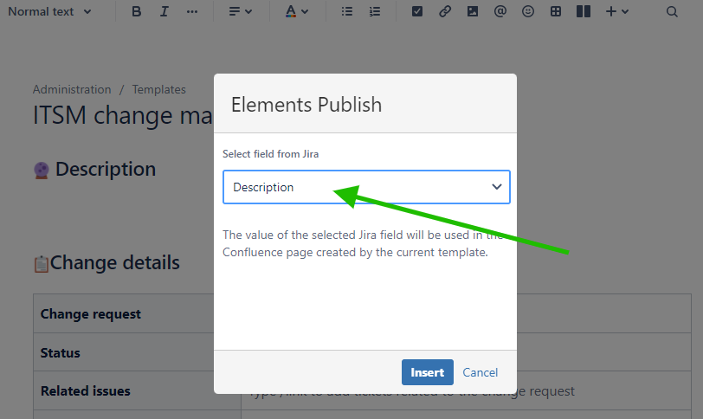
Task: Add an action item checkbox
Action: pyautogui.click(x=417, y=12)
